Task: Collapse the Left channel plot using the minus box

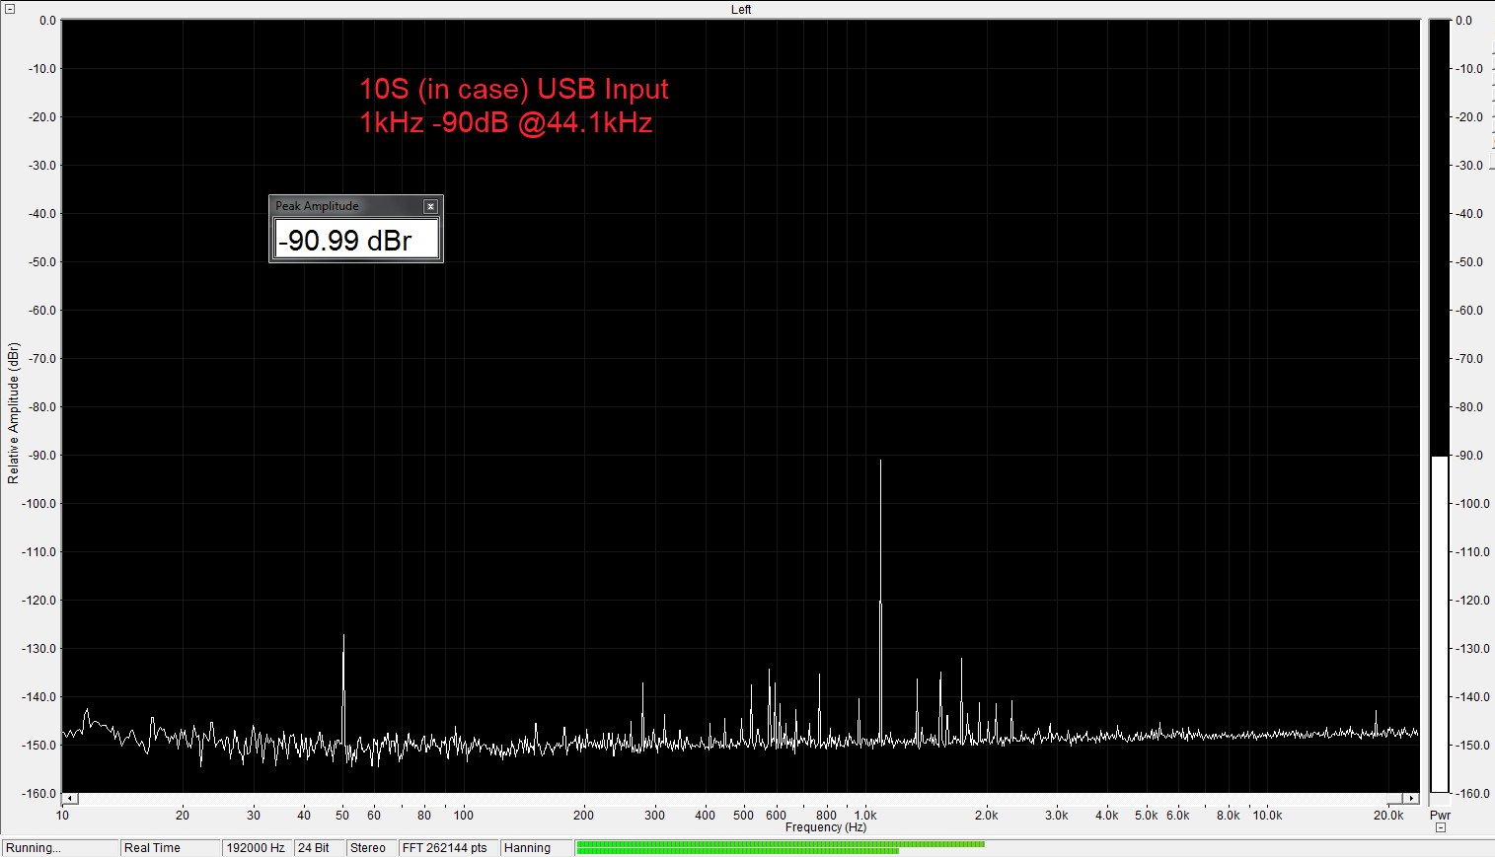Action: pyautogui.click(x=10, y=9)
